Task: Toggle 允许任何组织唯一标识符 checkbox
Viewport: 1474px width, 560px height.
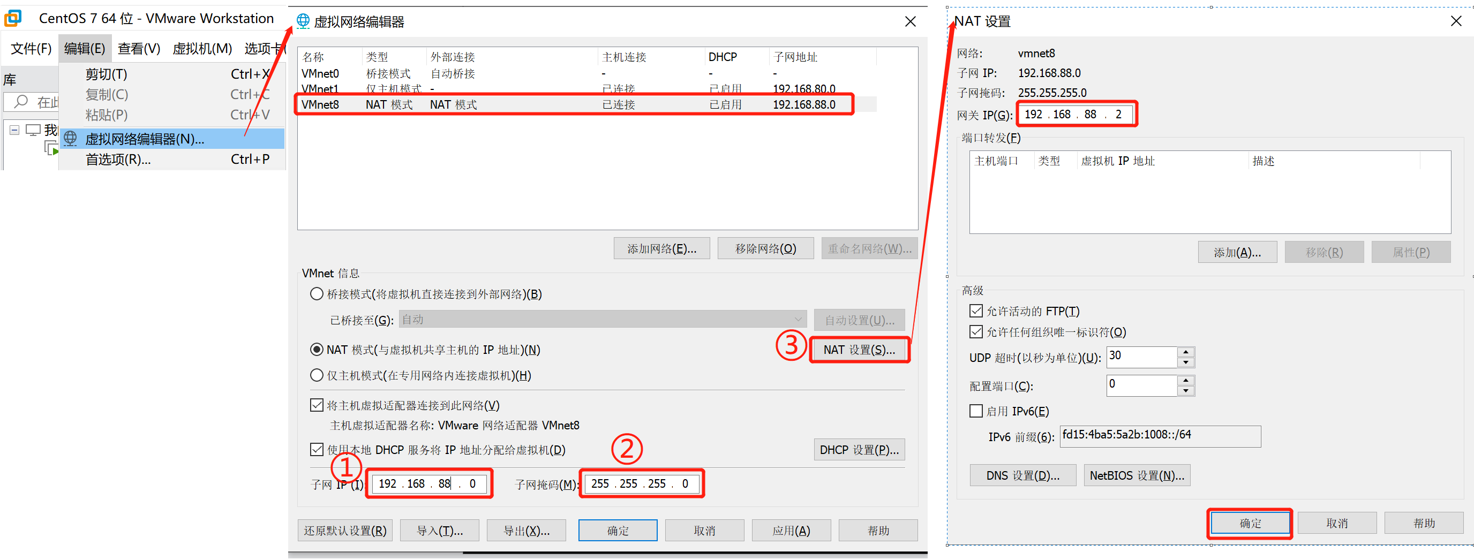Action: point(976,332)
